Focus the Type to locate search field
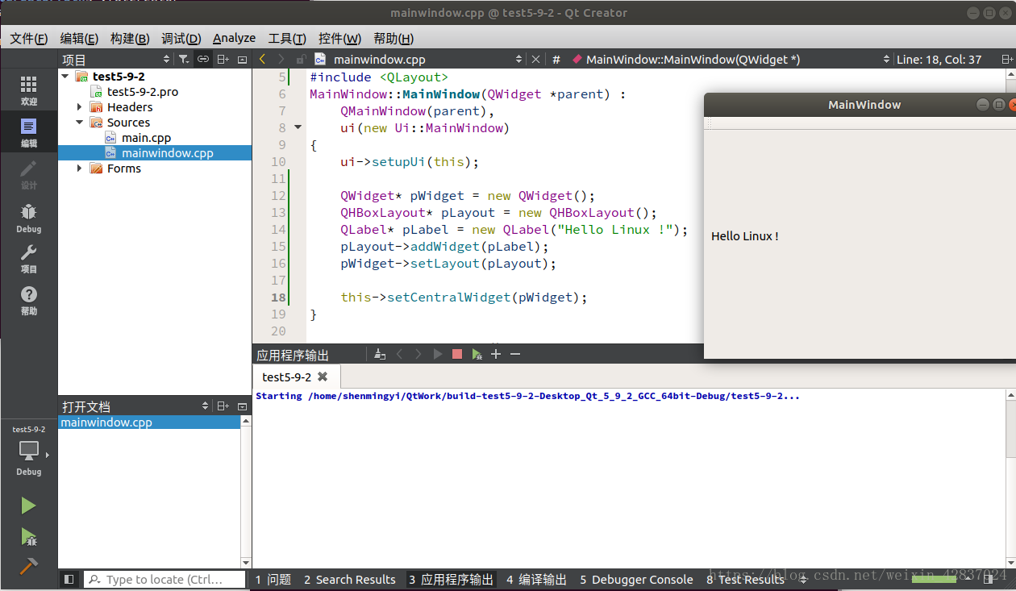The image size is (1016, 591). point(165,579)
